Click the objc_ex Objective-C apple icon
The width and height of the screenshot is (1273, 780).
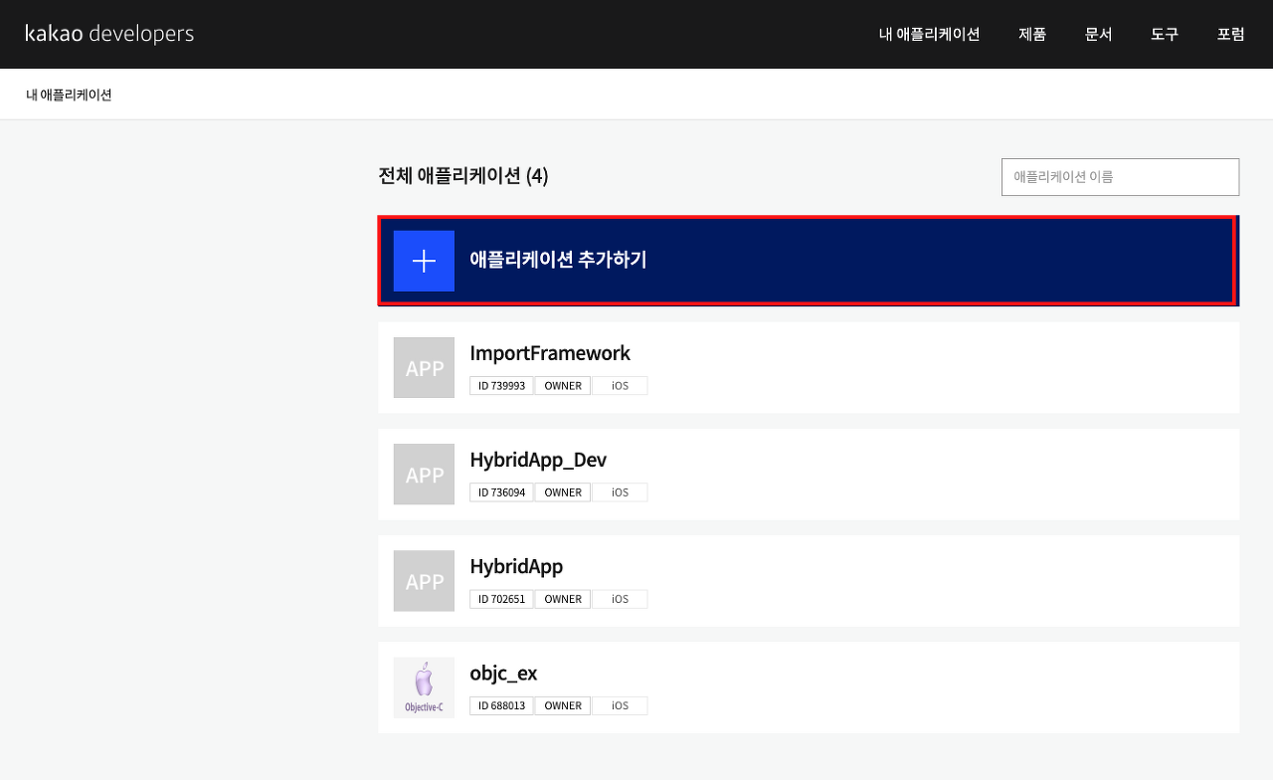(x=424, y=686)
